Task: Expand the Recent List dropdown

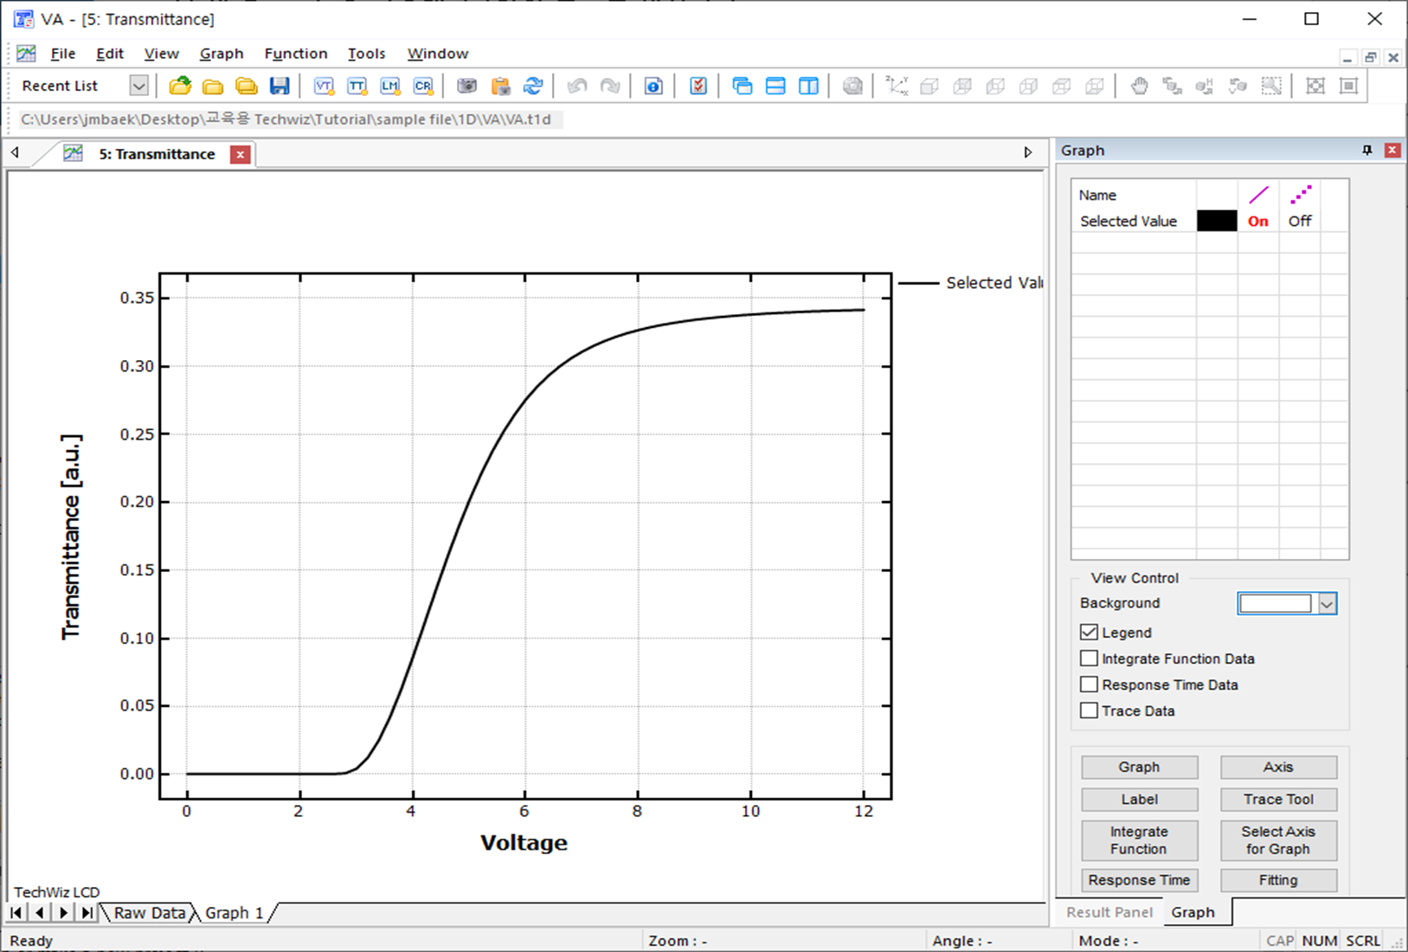Action: click(x=138, y=86)
